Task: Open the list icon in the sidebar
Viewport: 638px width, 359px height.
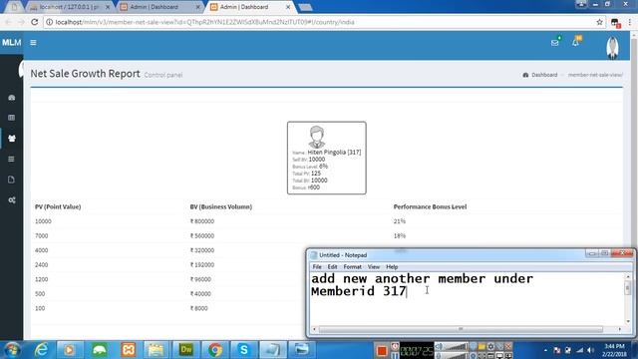Action: 11,160
